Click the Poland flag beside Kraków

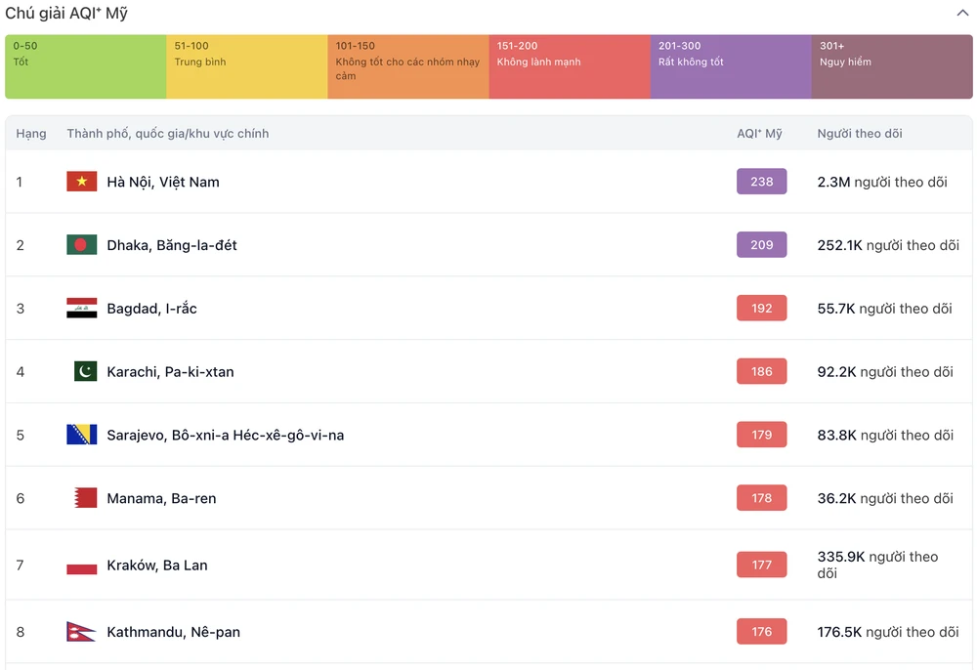(82, 565)
